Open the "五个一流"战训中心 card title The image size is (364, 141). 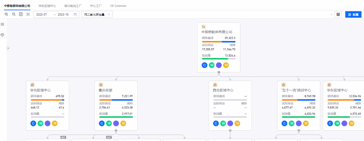click(x=296, y=90)
